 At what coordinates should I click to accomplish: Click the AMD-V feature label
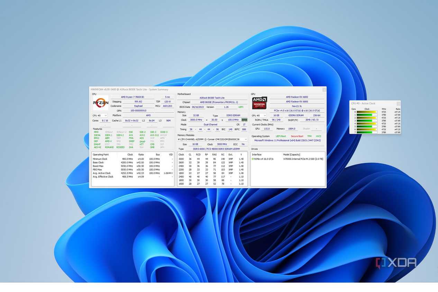tap(108, 141)
